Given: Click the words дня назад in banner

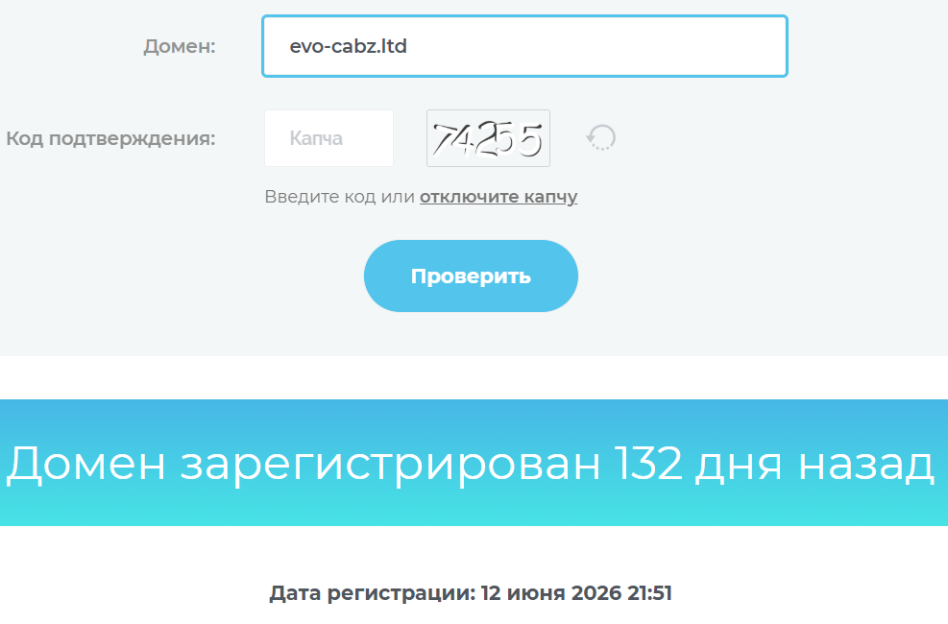Looking at the screenshot, I should (814, 466).
